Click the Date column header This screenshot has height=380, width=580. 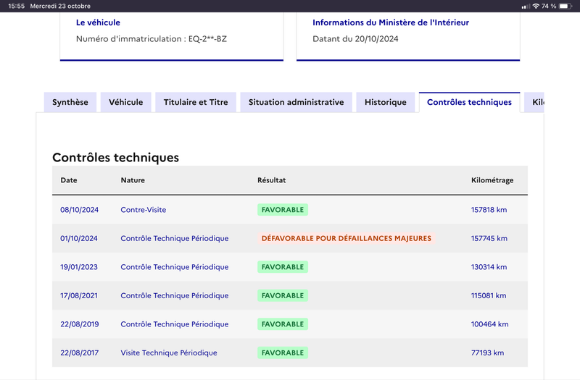[x=69, y=180]
